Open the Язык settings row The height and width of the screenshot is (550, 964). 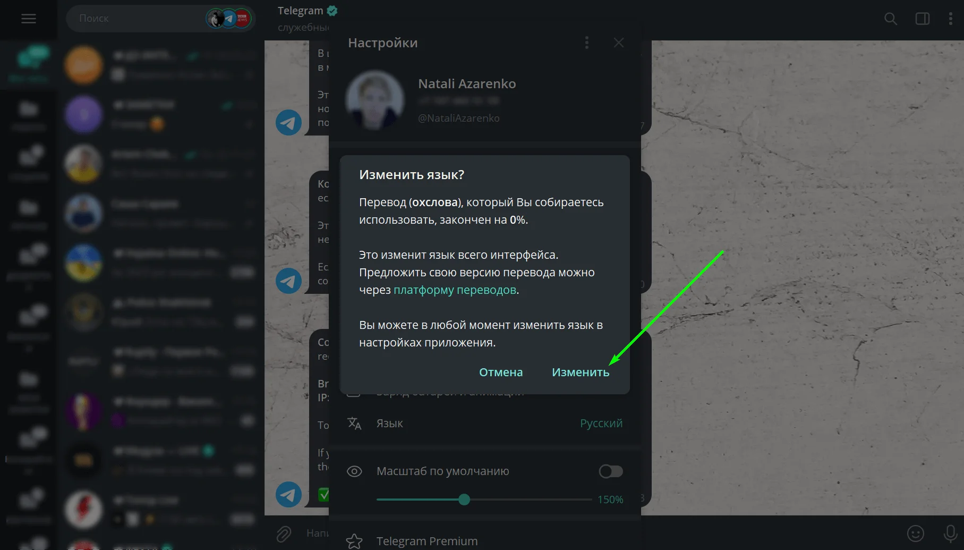485,424
